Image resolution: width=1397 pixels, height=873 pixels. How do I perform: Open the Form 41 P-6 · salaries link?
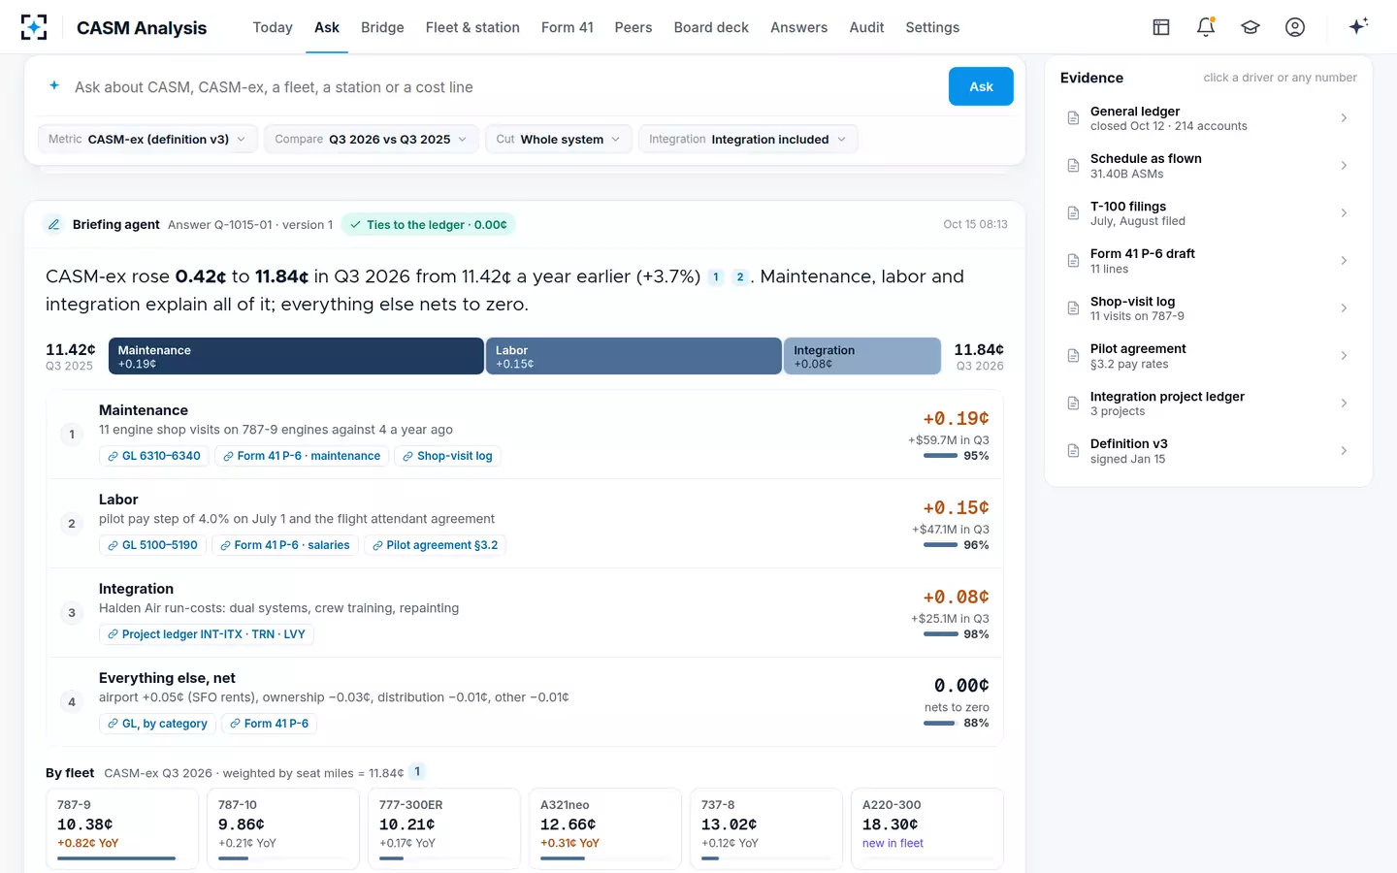[x=284, y=545]
